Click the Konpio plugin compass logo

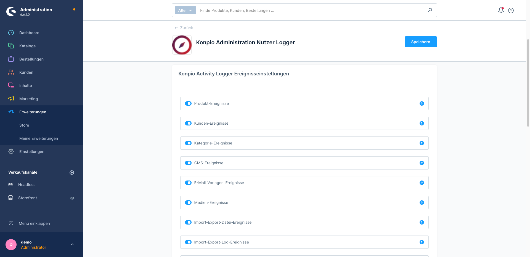tap(182, 45)
